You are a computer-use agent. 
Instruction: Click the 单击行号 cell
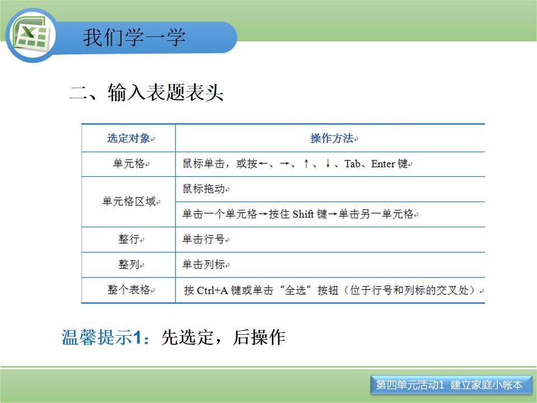(x=330, y=239)
